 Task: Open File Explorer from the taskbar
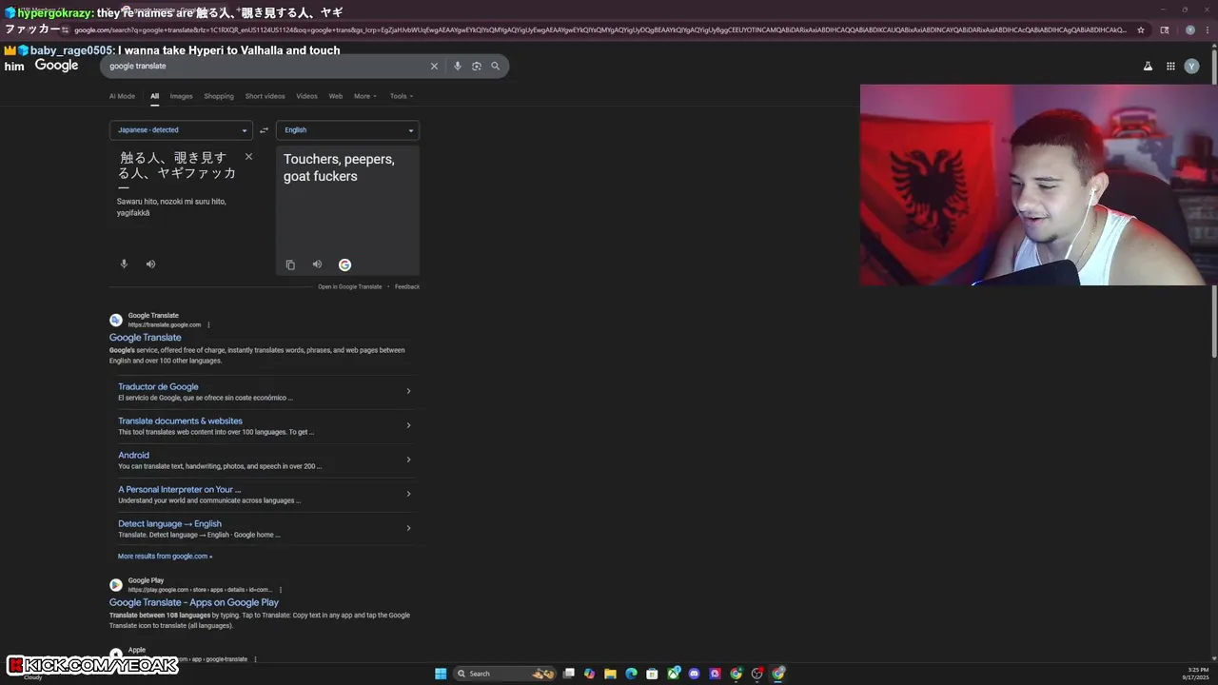tap(610, 674)
